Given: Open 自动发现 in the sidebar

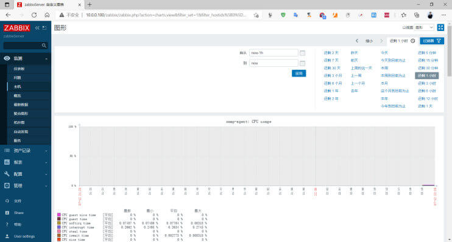Looking at the screenshot, I should point(21,131).
